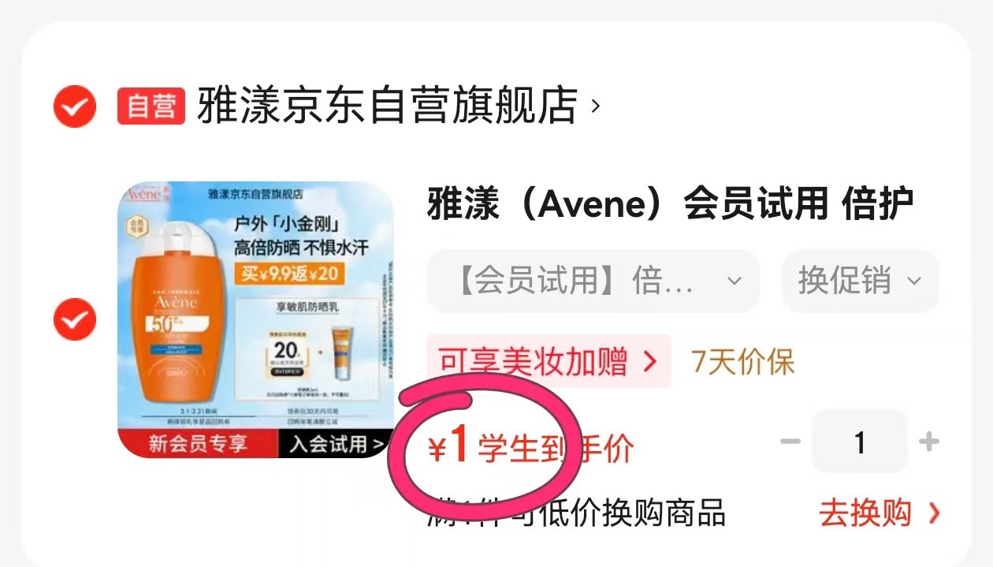Open the 可享美妆加赠 offer

(549, 361)
